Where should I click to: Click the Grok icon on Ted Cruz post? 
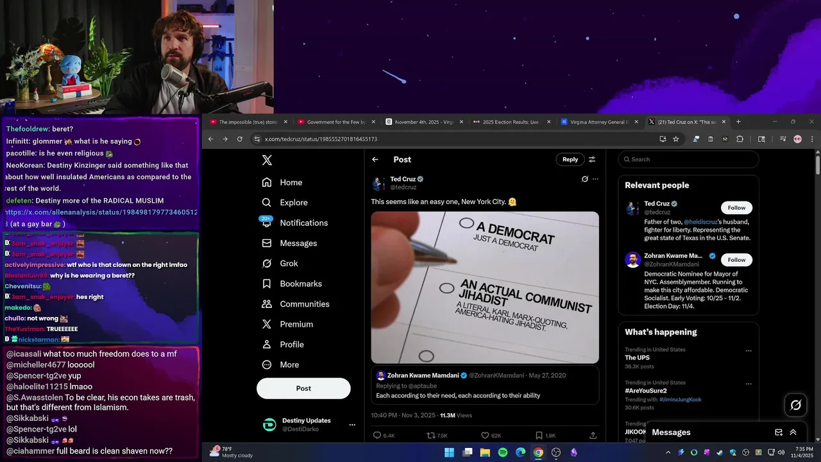[584, 179]
